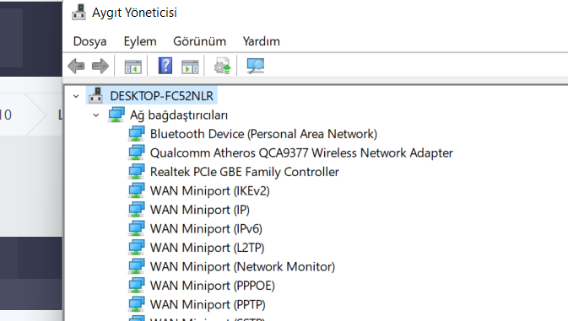The height and width of the screenshot is (321, 568).
Task: Open the Görünüm menu
Action: 199,41
